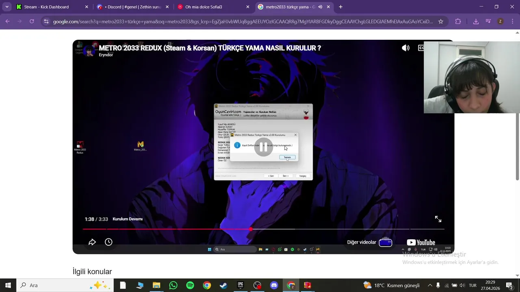
Task: Show Diğer videolar suggestions
Action: 362,242
